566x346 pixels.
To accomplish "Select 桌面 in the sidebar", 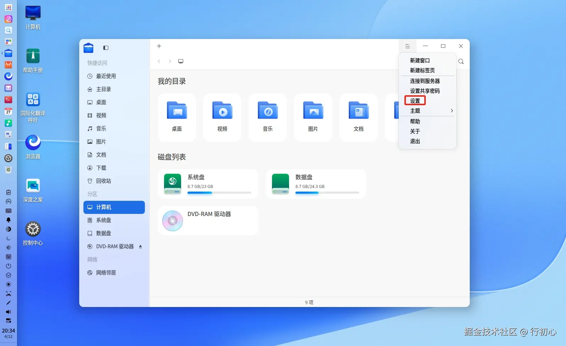I will point(114,102).
